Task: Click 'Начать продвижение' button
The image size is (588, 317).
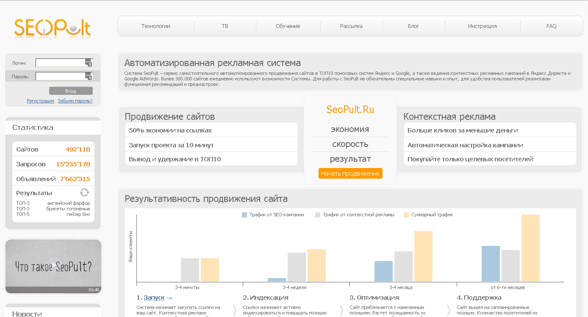Action: coord(350,173)
